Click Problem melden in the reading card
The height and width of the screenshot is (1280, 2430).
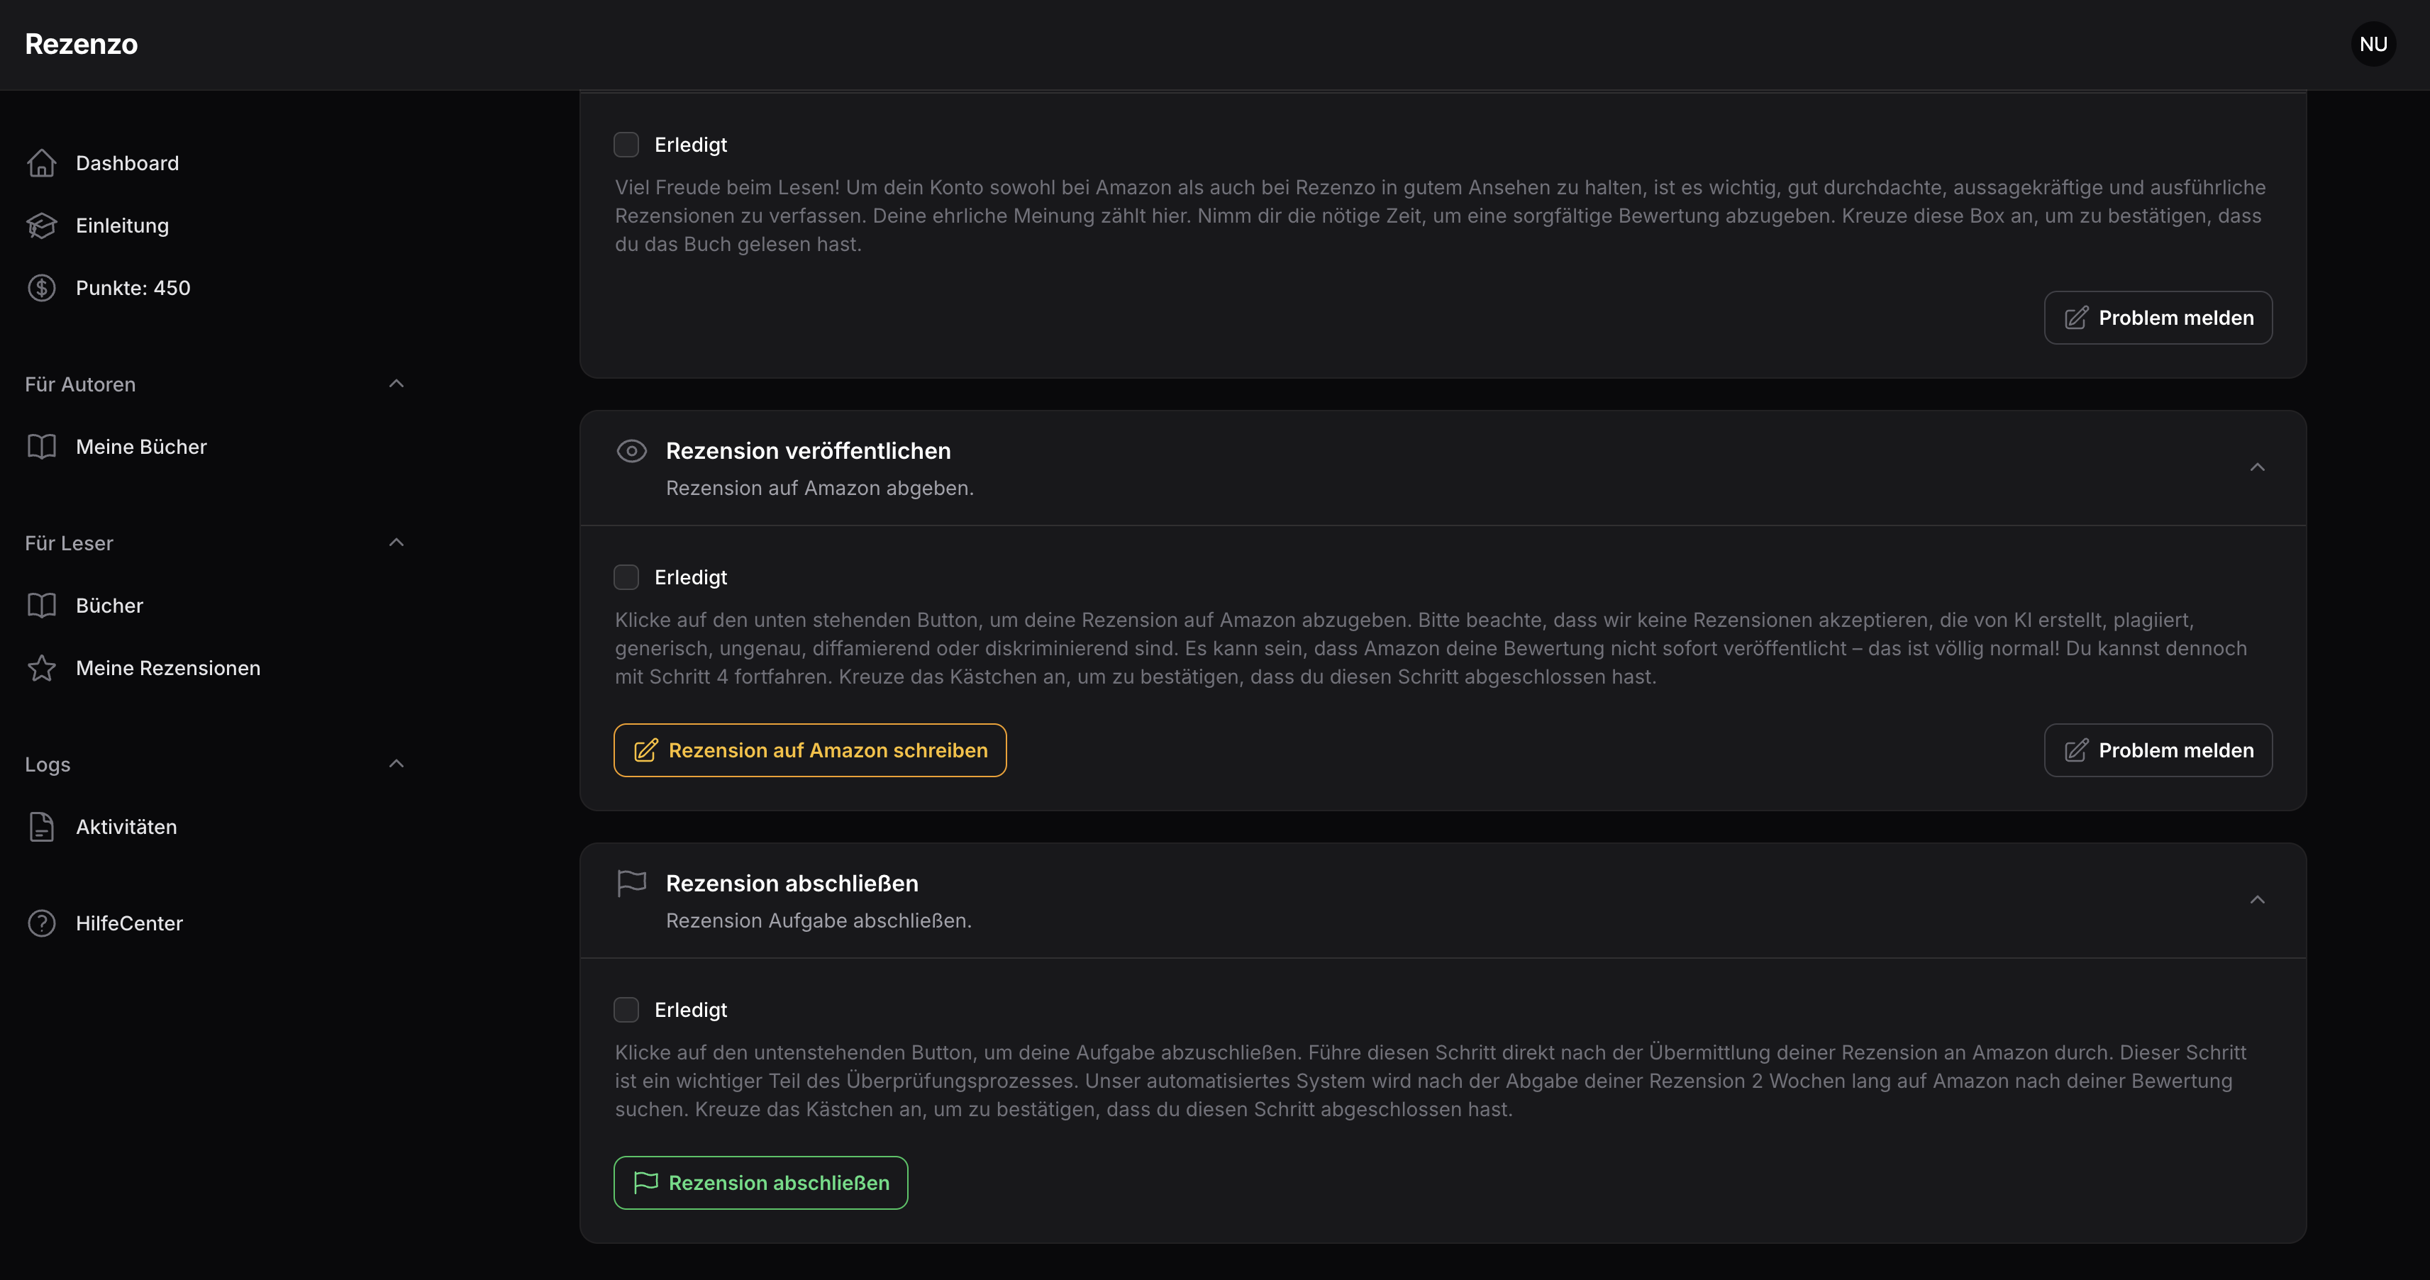tap(2158, 318)
